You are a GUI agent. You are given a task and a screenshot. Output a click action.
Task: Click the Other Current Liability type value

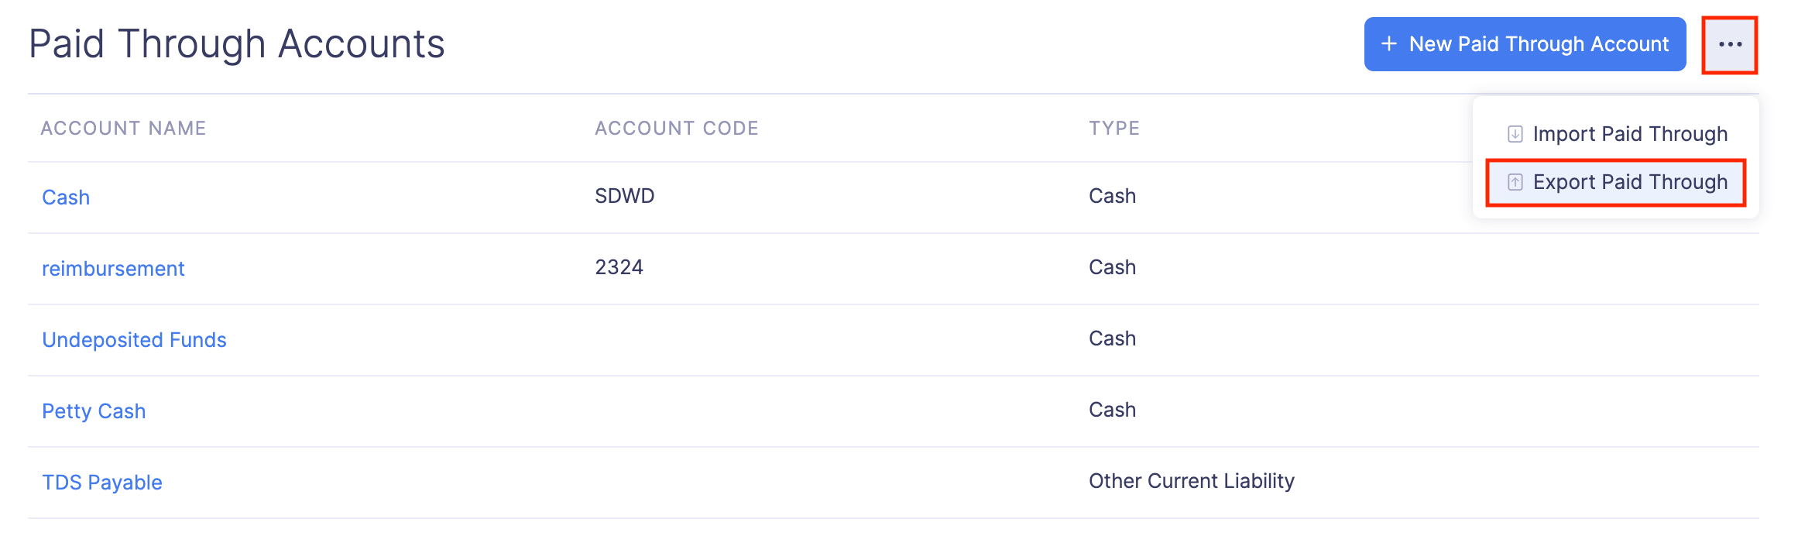tap(1191, 482)
